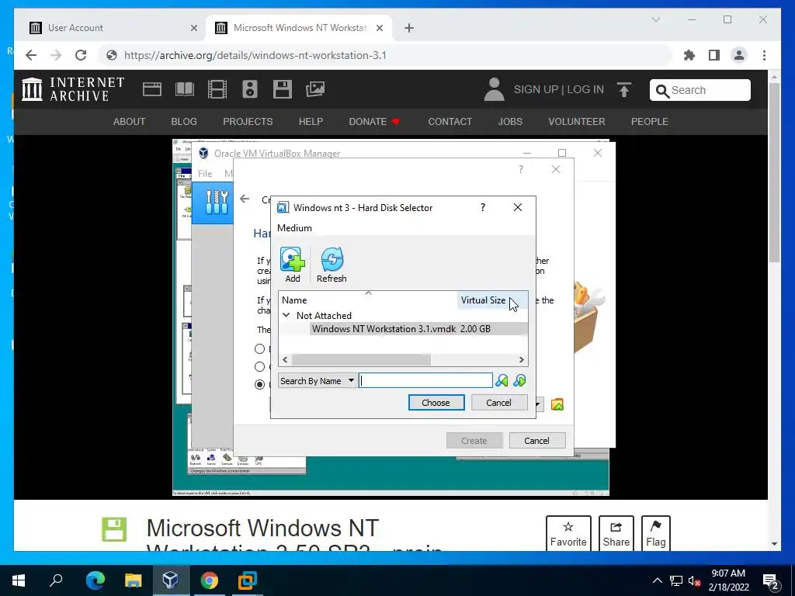Click the upload arrow icon in Archive header
Viewport: 795px width, 596px height.
[624, 90]
